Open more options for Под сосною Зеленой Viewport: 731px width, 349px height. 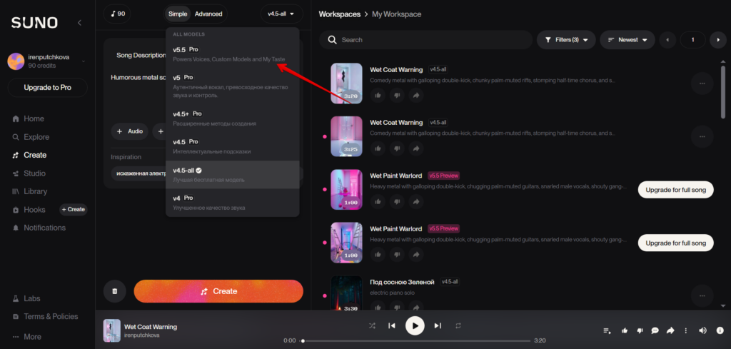point(702,295)
